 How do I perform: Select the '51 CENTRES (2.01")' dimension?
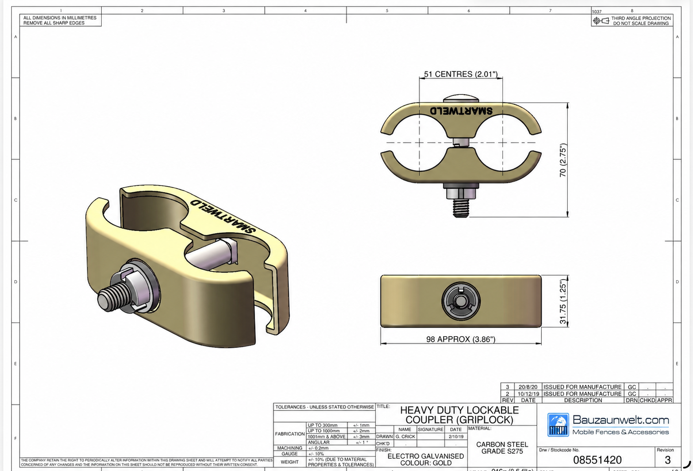click(x=461, y=74)
